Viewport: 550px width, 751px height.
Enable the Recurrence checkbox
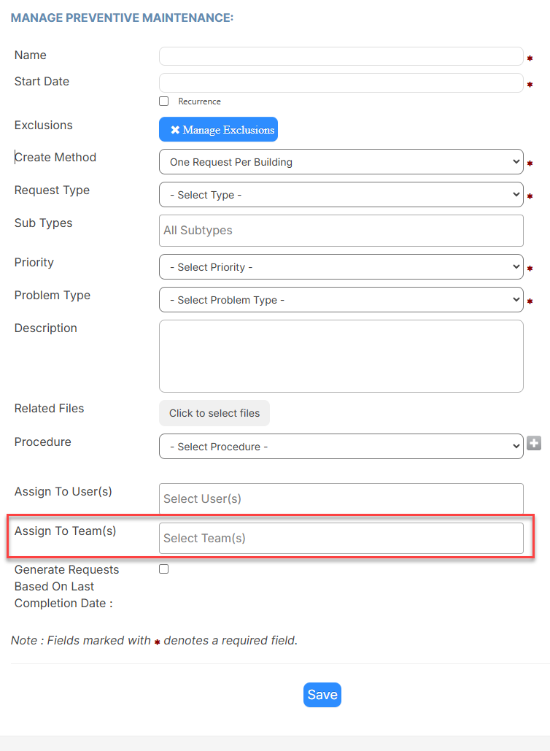pyautogui.click(x=163, y=101)
